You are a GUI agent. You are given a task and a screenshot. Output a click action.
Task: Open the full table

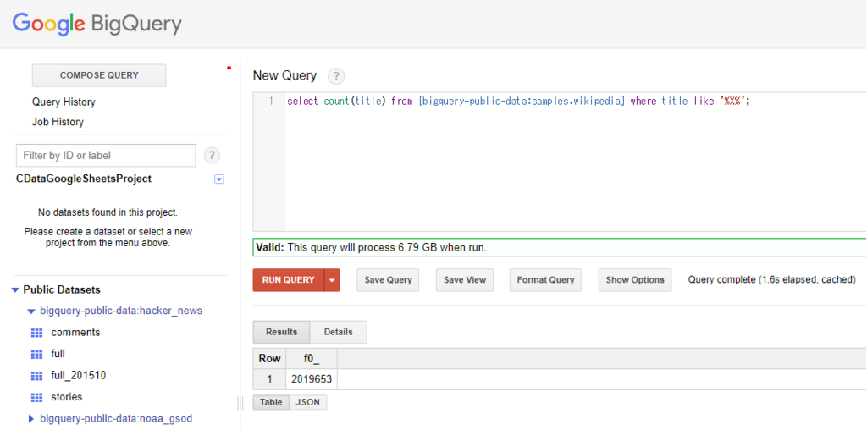(x=58, y=355)
